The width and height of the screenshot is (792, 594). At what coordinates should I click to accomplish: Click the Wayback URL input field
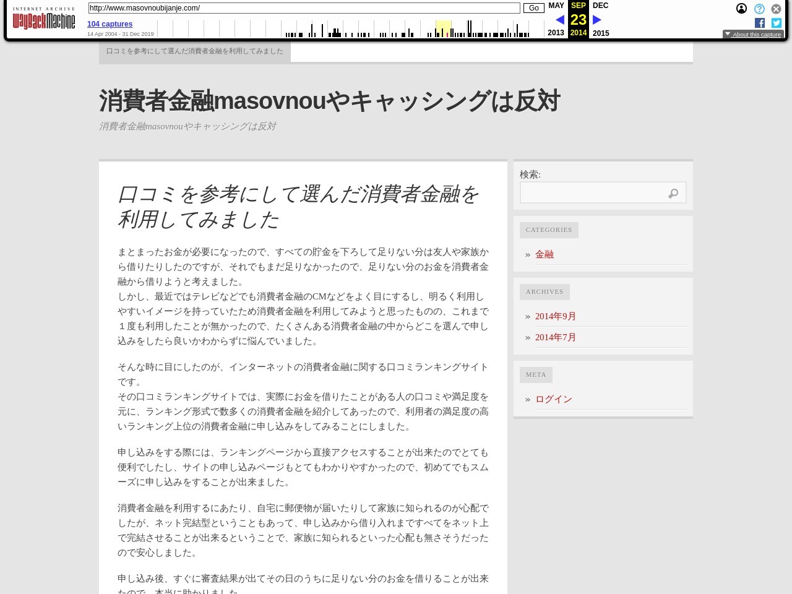click(304, 8)
